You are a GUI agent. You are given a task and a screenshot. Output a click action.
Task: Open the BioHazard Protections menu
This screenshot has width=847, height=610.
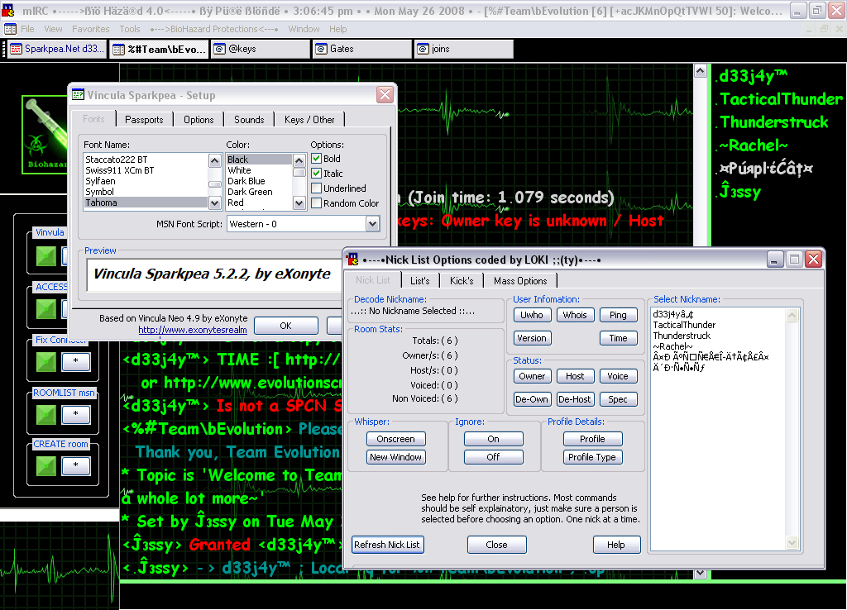214,29
